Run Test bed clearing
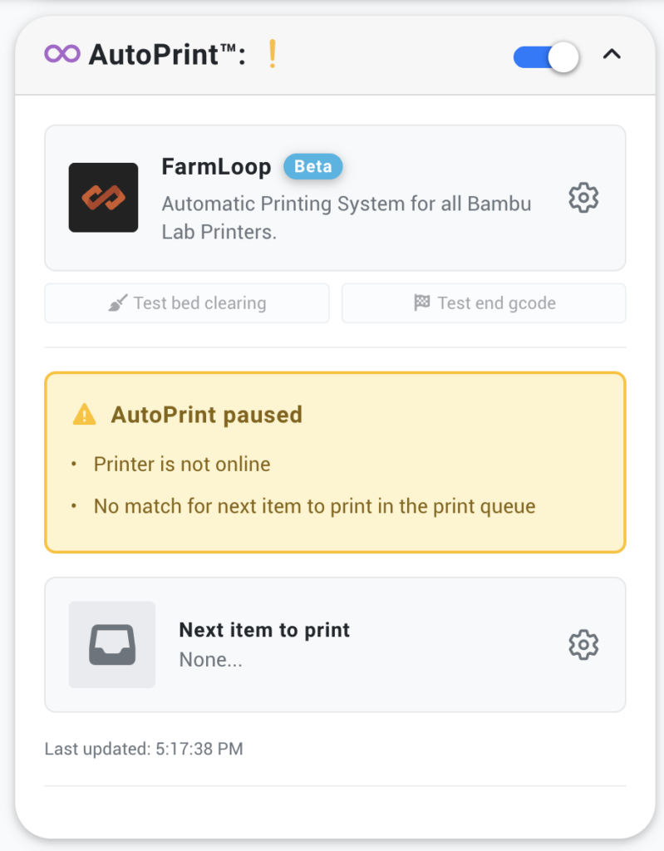664x851 pixels. point(186,303)
